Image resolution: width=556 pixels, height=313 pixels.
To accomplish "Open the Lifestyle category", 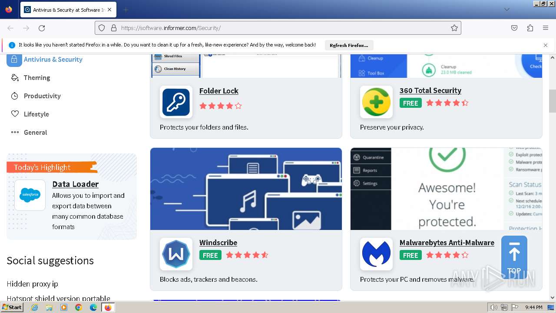I will coord(36,114).
